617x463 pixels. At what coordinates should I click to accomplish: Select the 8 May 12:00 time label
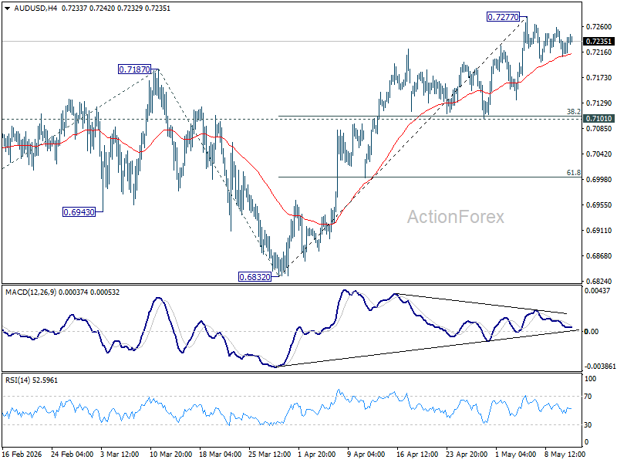click(565, 454)
